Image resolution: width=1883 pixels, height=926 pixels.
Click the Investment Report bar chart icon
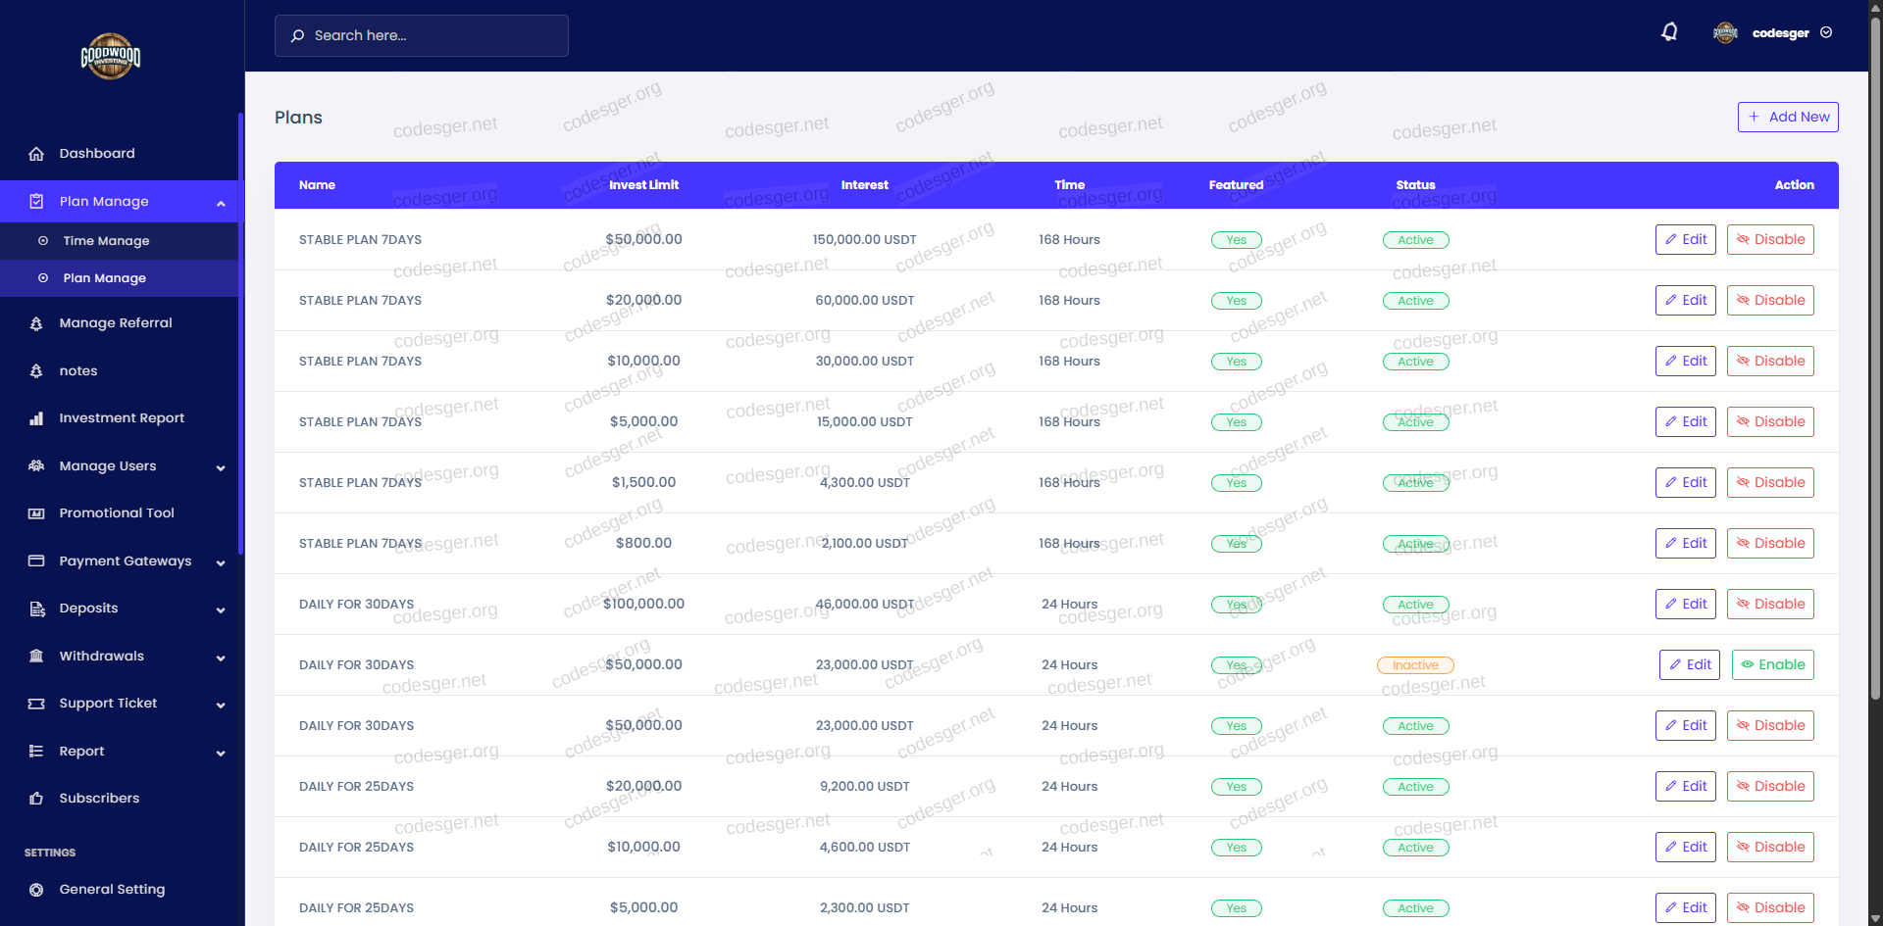(x=36, y=418)
